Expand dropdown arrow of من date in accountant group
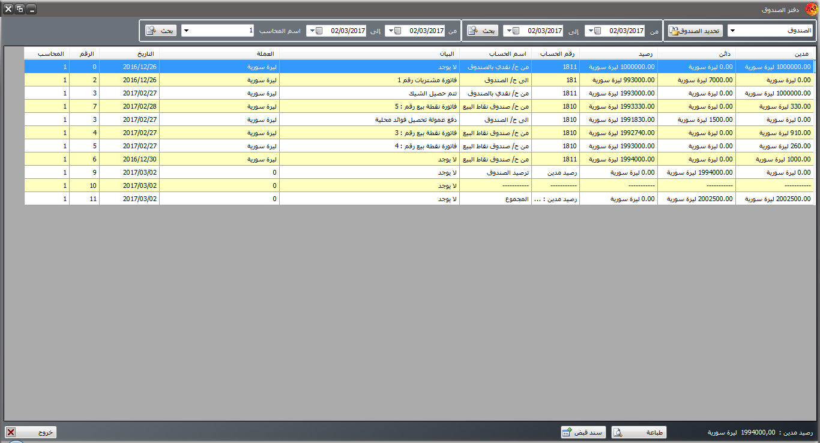This screenshot has height=443, width=820. click(390, 31)
